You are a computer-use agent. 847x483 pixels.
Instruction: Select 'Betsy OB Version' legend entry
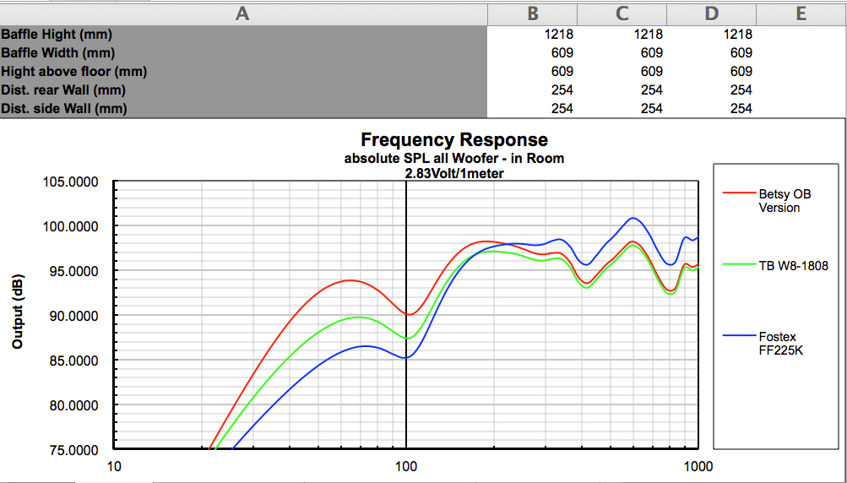tap(785, 201)
